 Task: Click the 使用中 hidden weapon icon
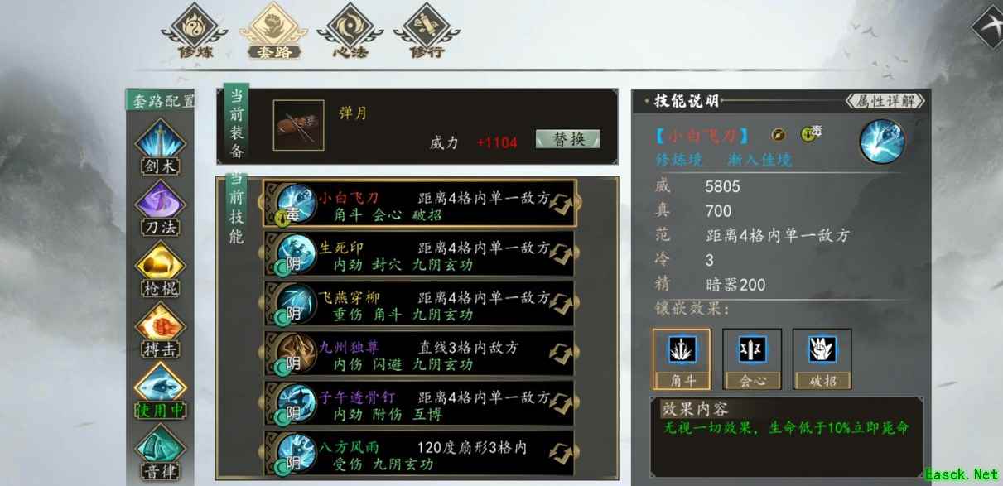tap(160, 392)
